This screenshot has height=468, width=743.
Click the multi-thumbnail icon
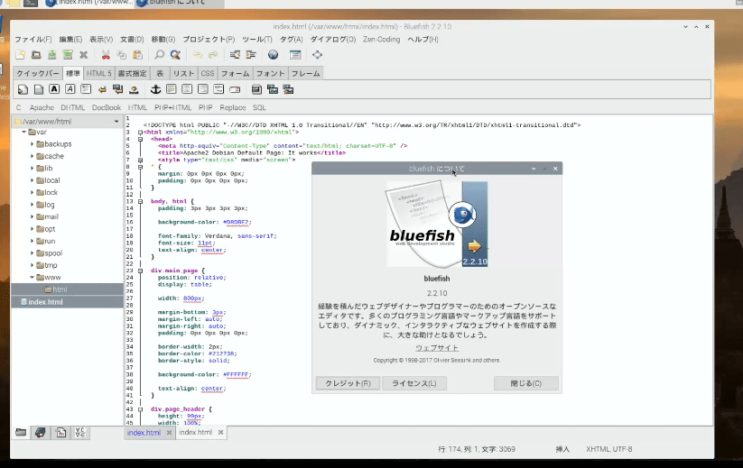click(x=288, y=89)
